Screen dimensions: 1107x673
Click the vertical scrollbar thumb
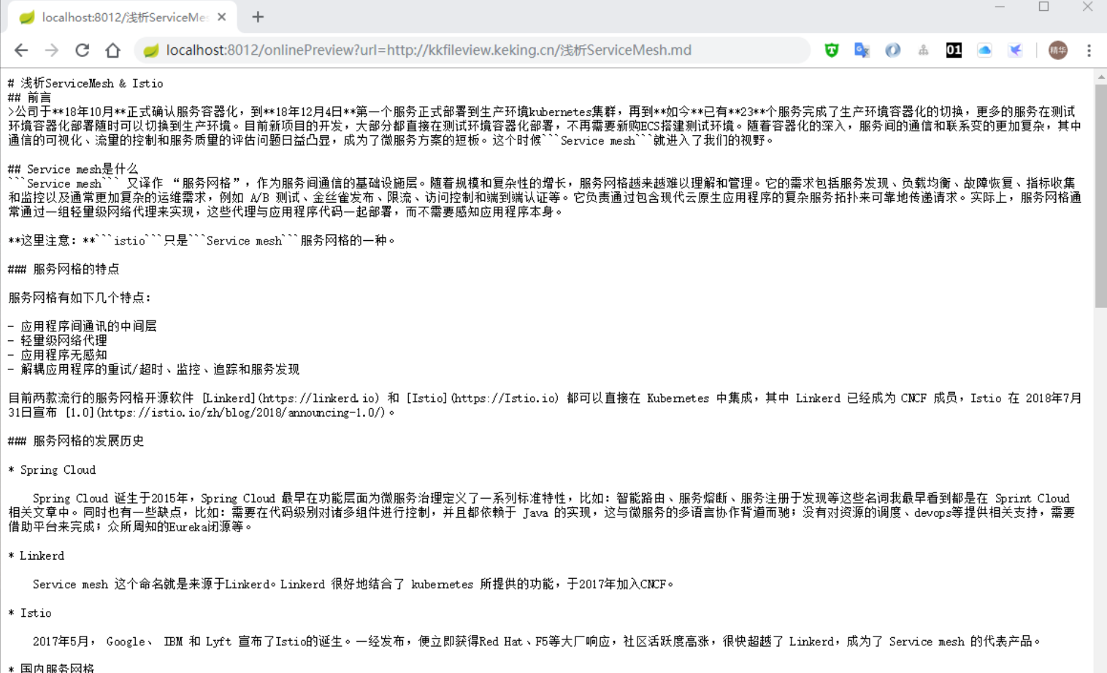pos(1100,196)
